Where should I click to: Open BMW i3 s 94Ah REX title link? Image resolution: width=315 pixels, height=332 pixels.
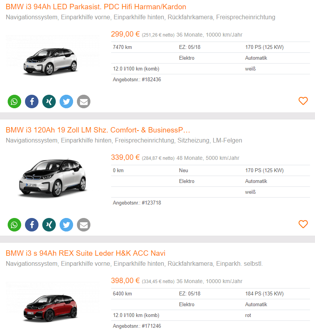click(85, 253)
